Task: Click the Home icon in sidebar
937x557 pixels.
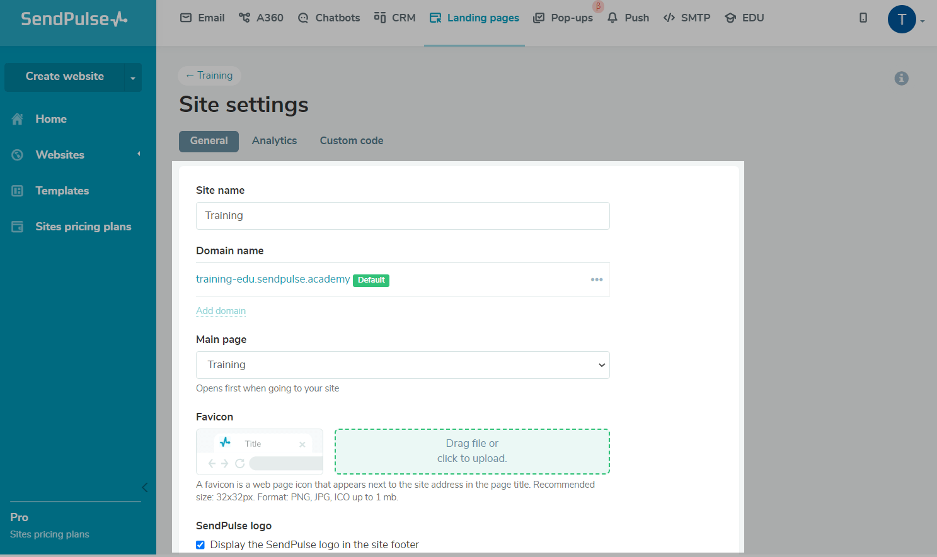Action: pyautogui.click(x=18, y=119)
